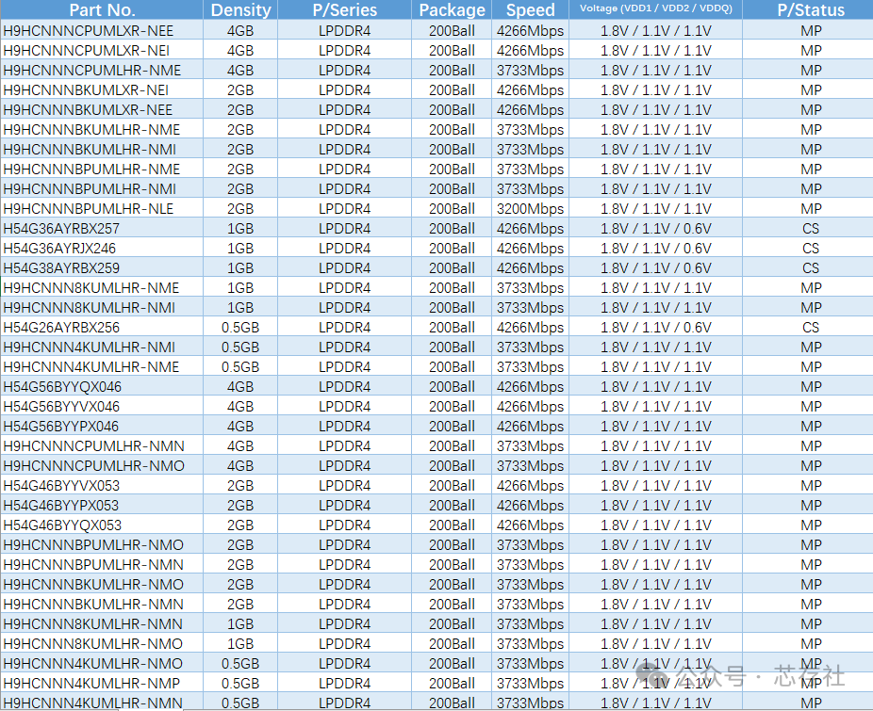Click cell H9HCNNNBKUMLHR-NMO
This screenshot has height=711, width=873.
point(102,584)
